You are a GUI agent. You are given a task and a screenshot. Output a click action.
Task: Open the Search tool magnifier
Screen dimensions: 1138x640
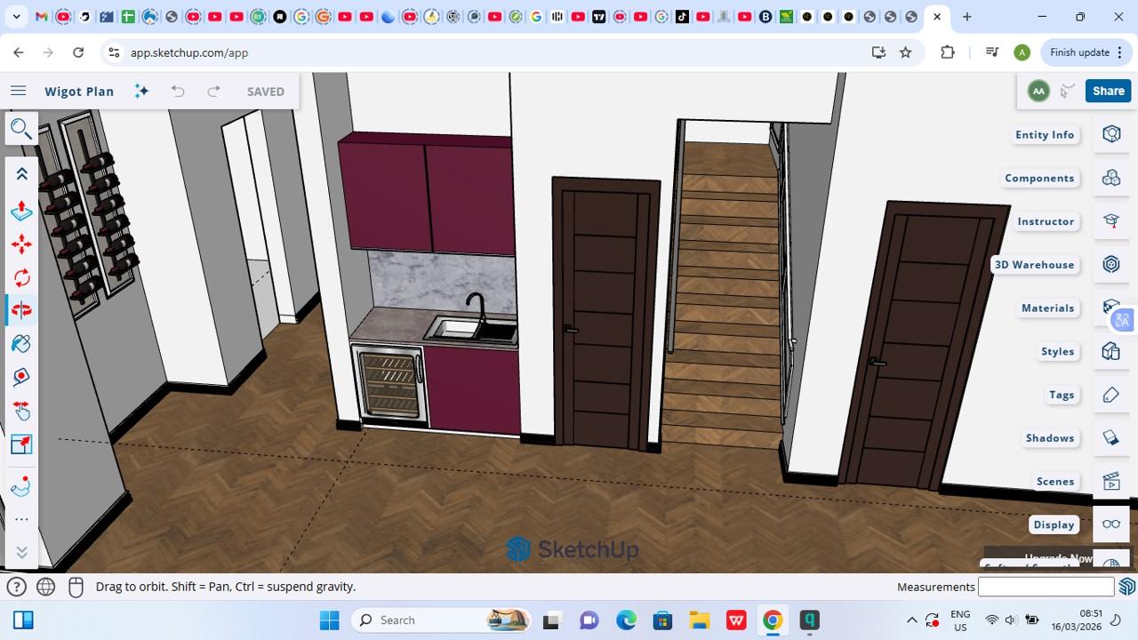pos(20,128)
